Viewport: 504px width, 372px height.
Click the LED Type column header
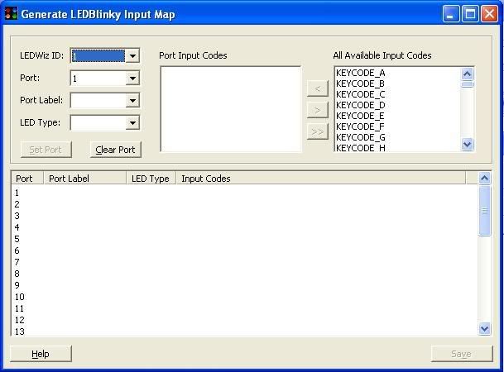coord(151,179)
